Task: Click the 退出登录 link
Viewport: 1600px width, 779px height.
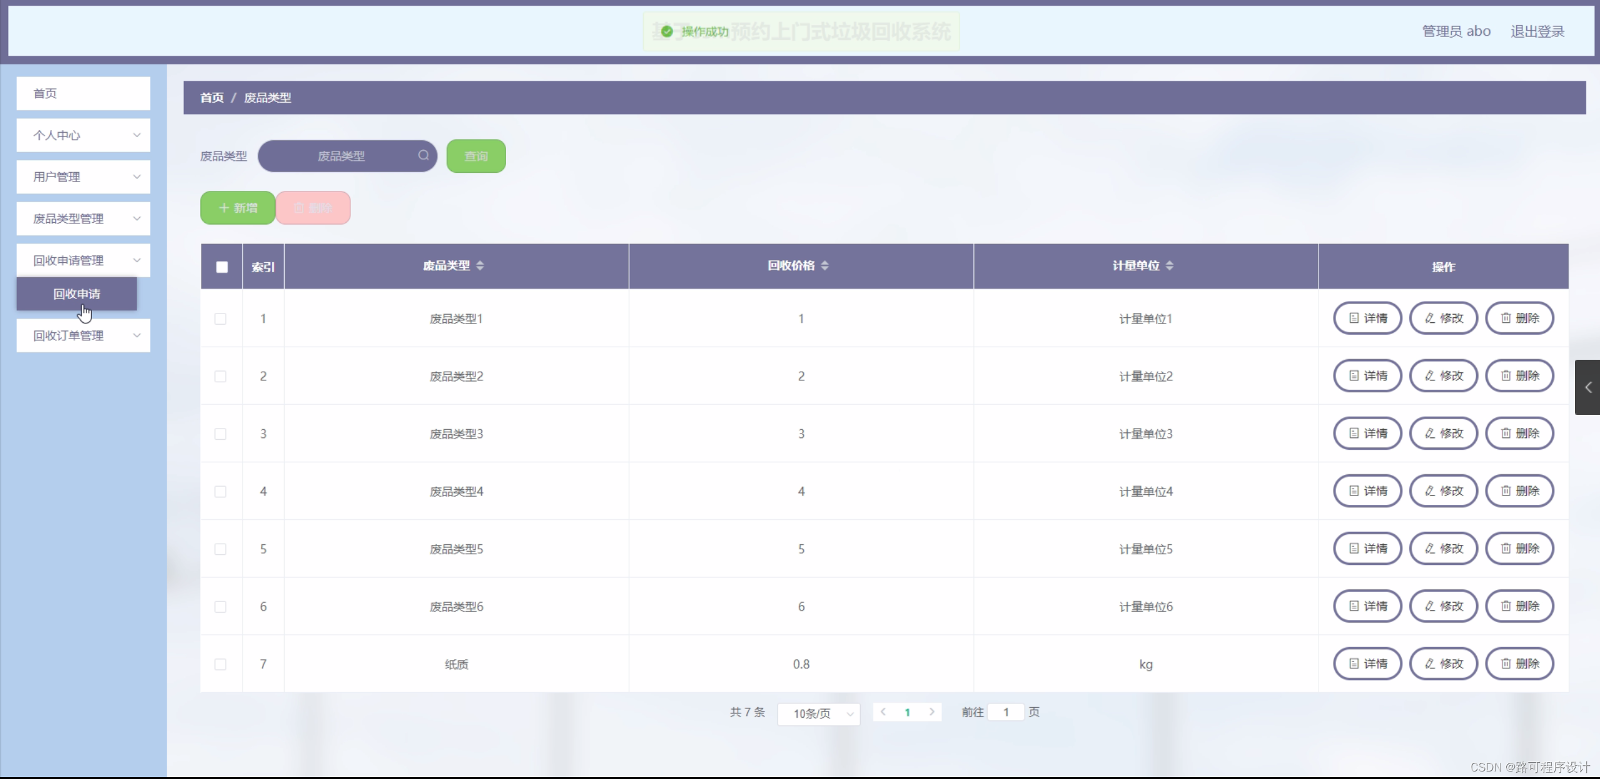Action: point(1537,31)
